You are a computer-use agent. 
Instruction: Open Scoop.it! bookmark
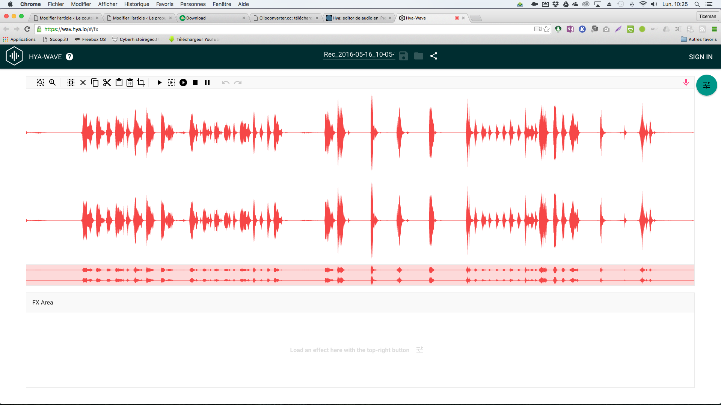point(56,39)
